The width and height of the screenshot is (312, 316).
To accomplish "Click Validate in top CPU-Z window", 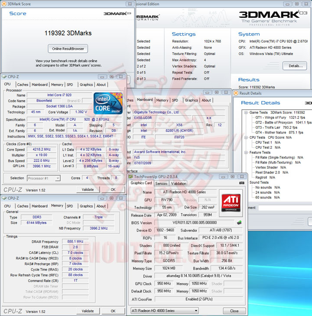I will (88, 189).
